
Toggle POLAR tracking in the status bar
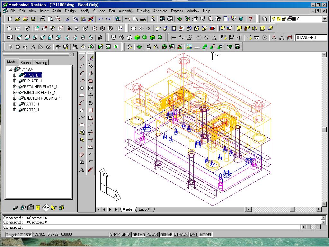152,234
